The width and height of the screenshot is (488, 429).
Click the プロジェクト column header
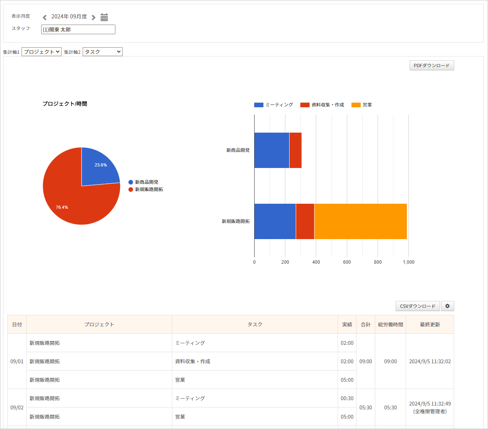click(x=99, y=324)
